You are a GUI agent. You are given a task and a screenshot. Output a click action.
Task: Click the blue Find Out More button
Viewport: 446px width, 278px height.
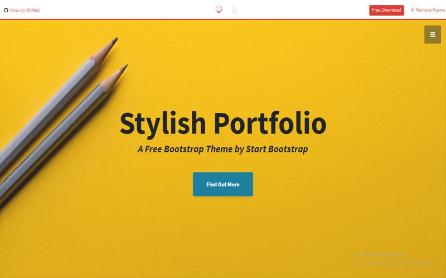(222, 184)
